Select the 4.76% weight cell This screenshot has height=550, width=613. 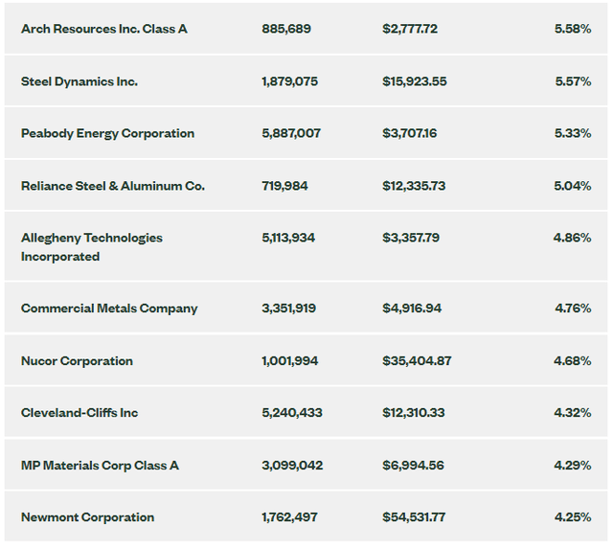[x=573, y=309]
